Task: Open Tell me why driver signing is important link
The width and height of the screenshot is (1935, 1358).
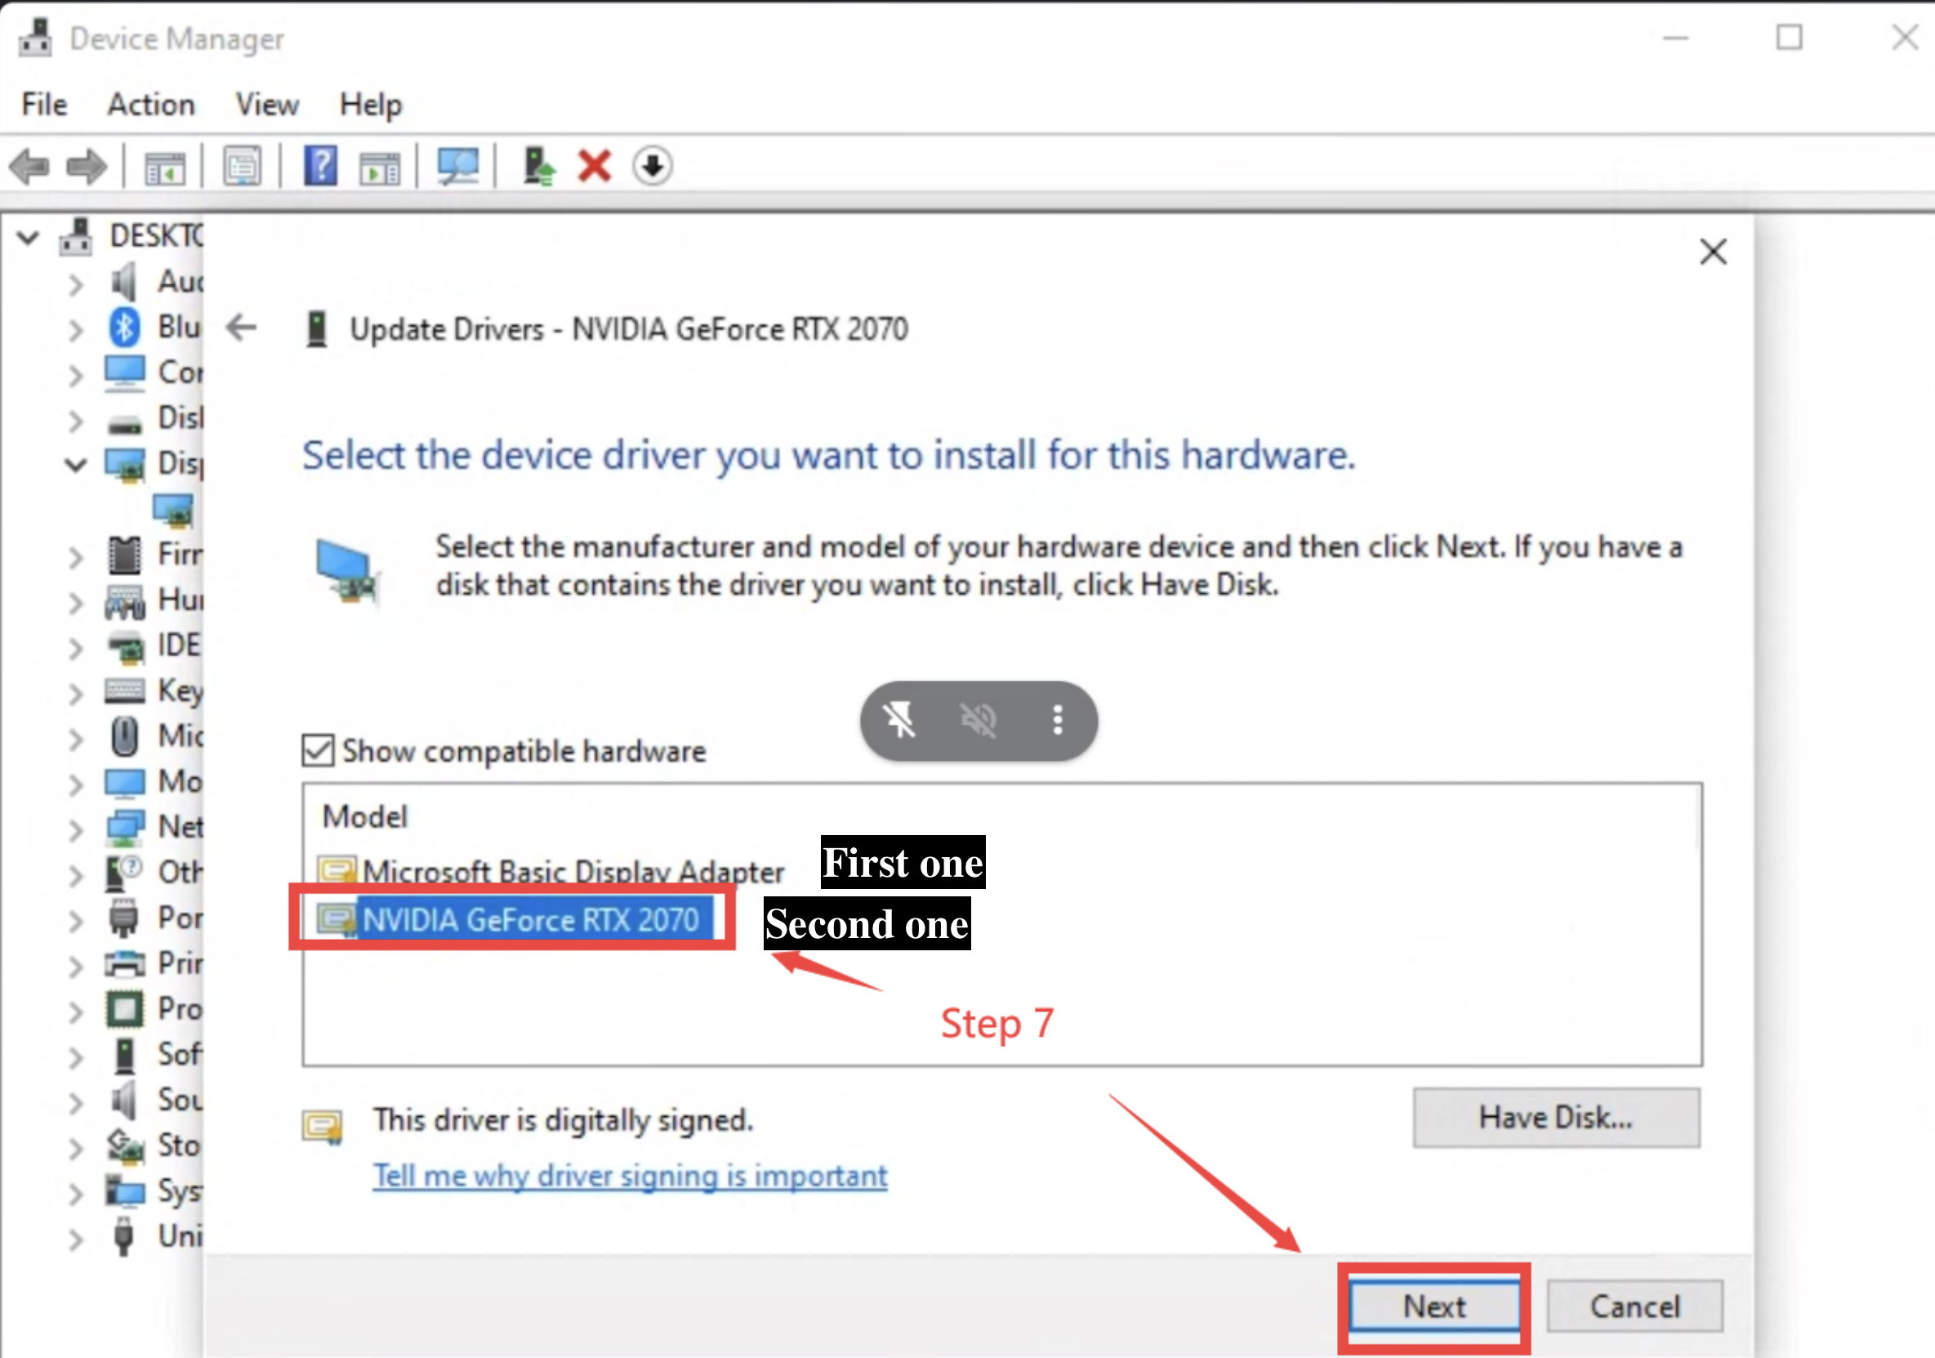Action: [630, 1175]
